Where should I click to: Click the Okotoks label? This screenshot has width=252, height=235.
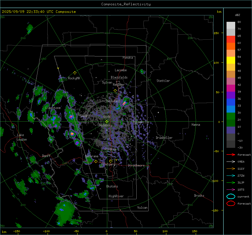click(112, 186)
